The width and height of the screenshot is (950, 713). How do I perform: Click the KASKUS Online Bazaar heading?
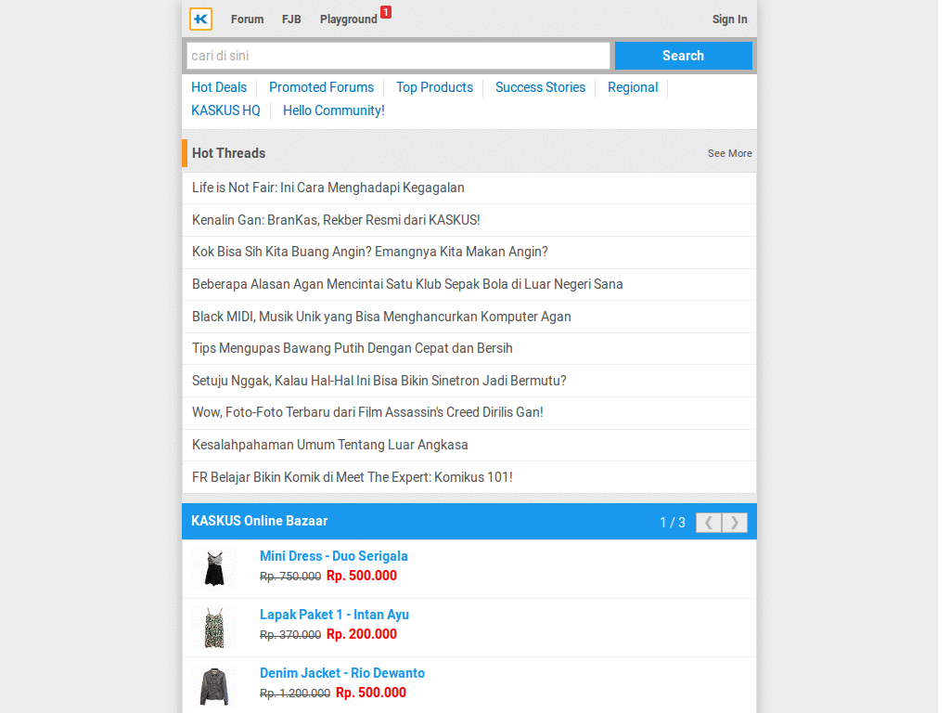tap(260, 521)
